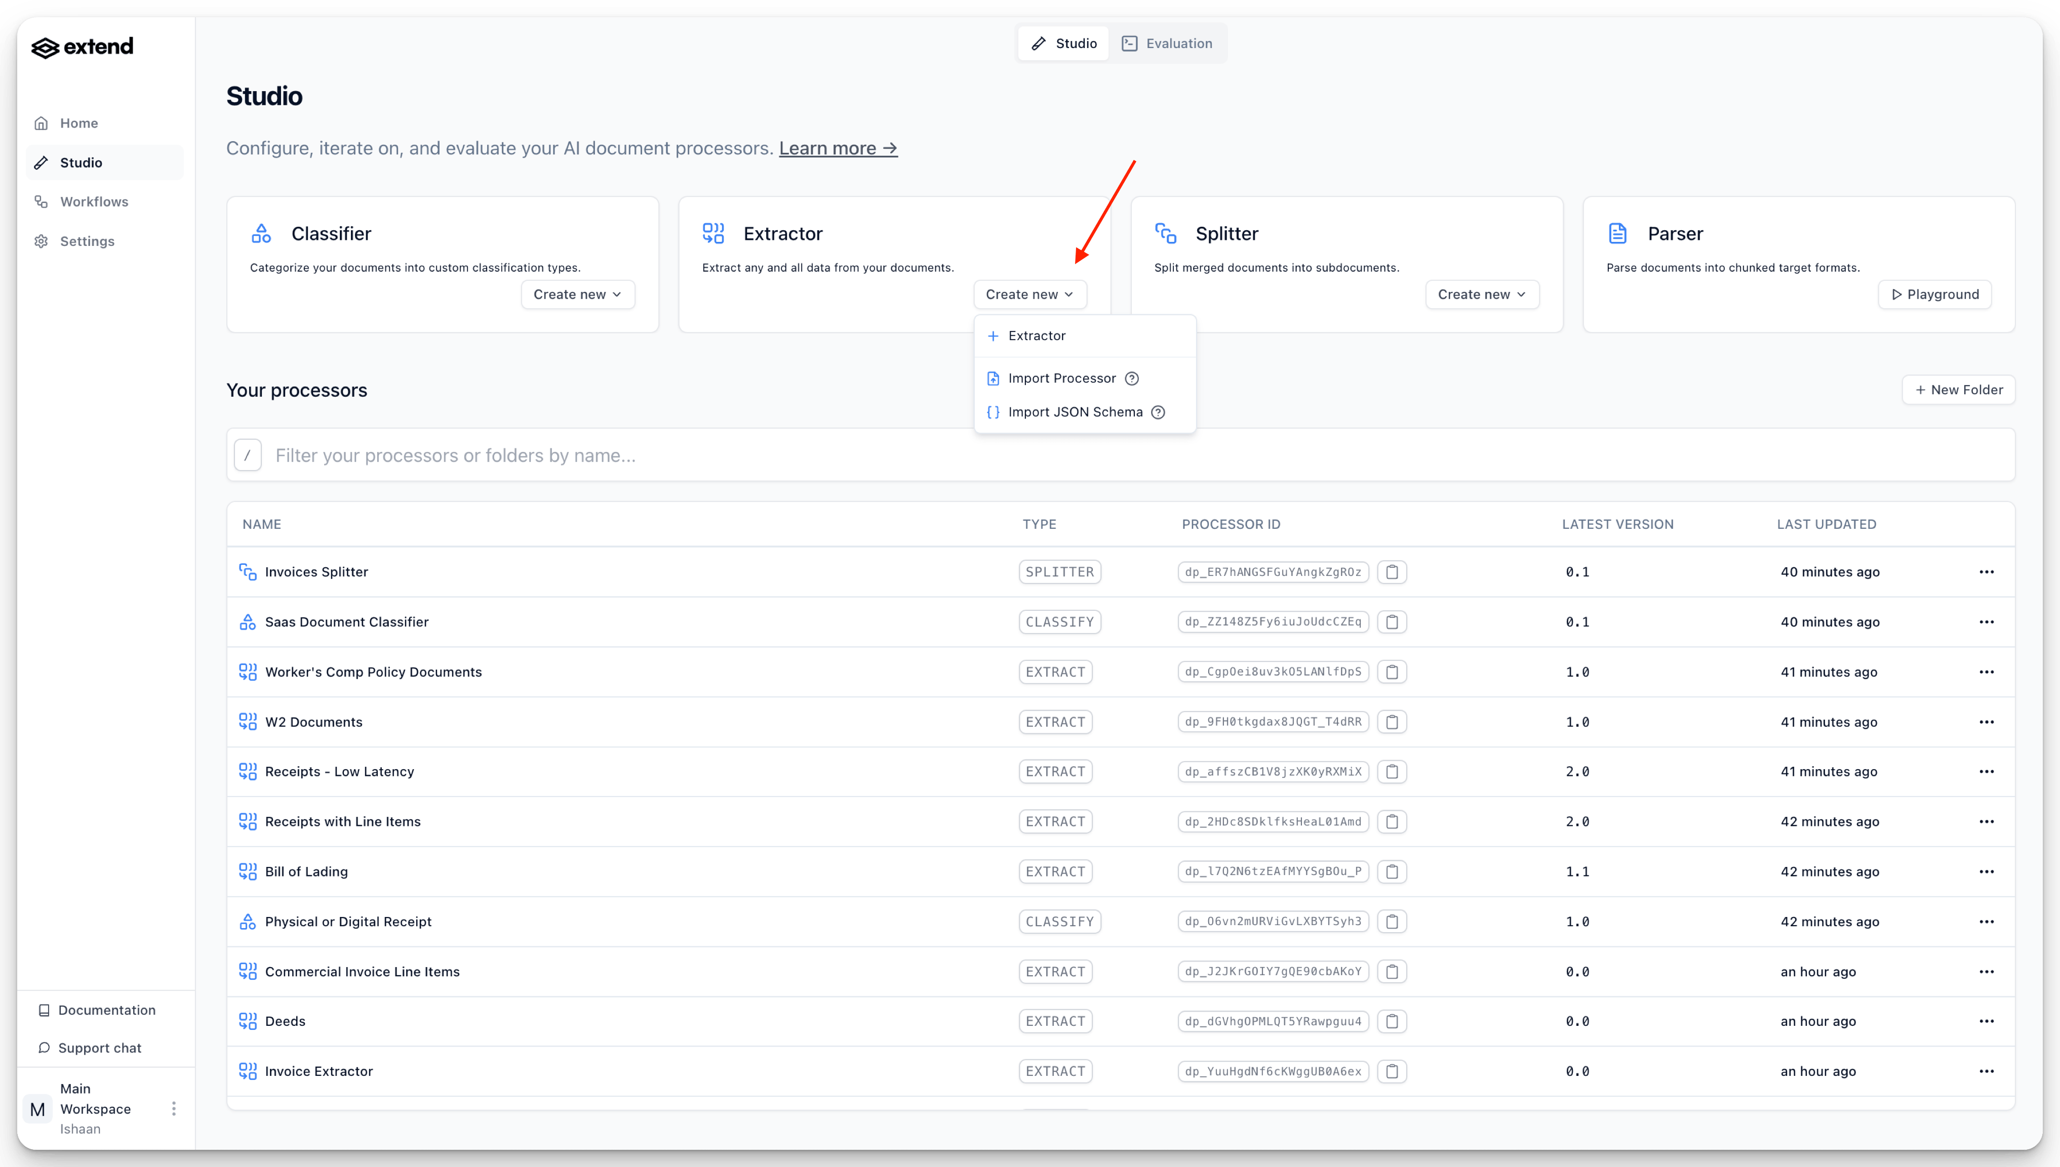Choose Import JSON Schema menu item
This screenshot has height=1167, width=2060.
click(x=1075, y=412)
